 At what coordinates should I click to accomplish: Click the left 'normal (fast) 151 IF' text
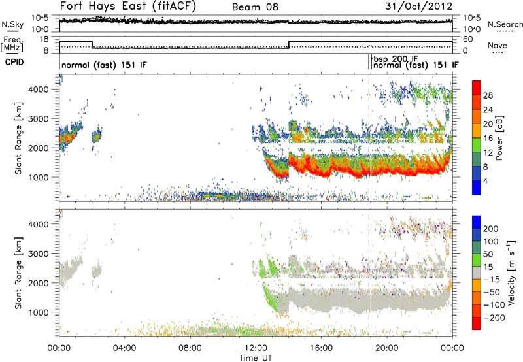tap(104, 65)
